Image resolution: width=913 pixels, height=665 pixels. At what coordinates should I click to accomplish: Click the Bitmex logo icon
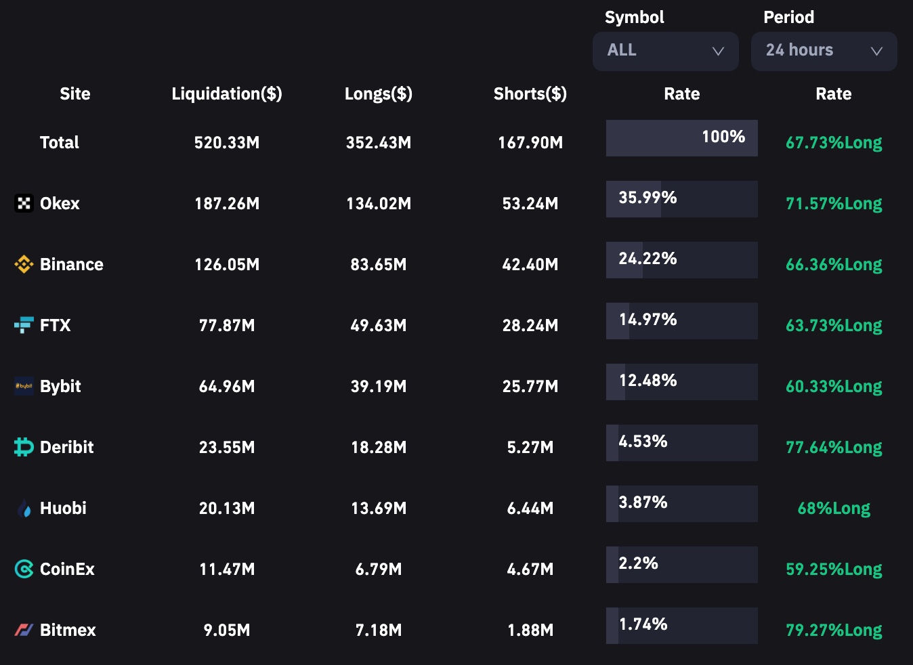coord(24,630)
